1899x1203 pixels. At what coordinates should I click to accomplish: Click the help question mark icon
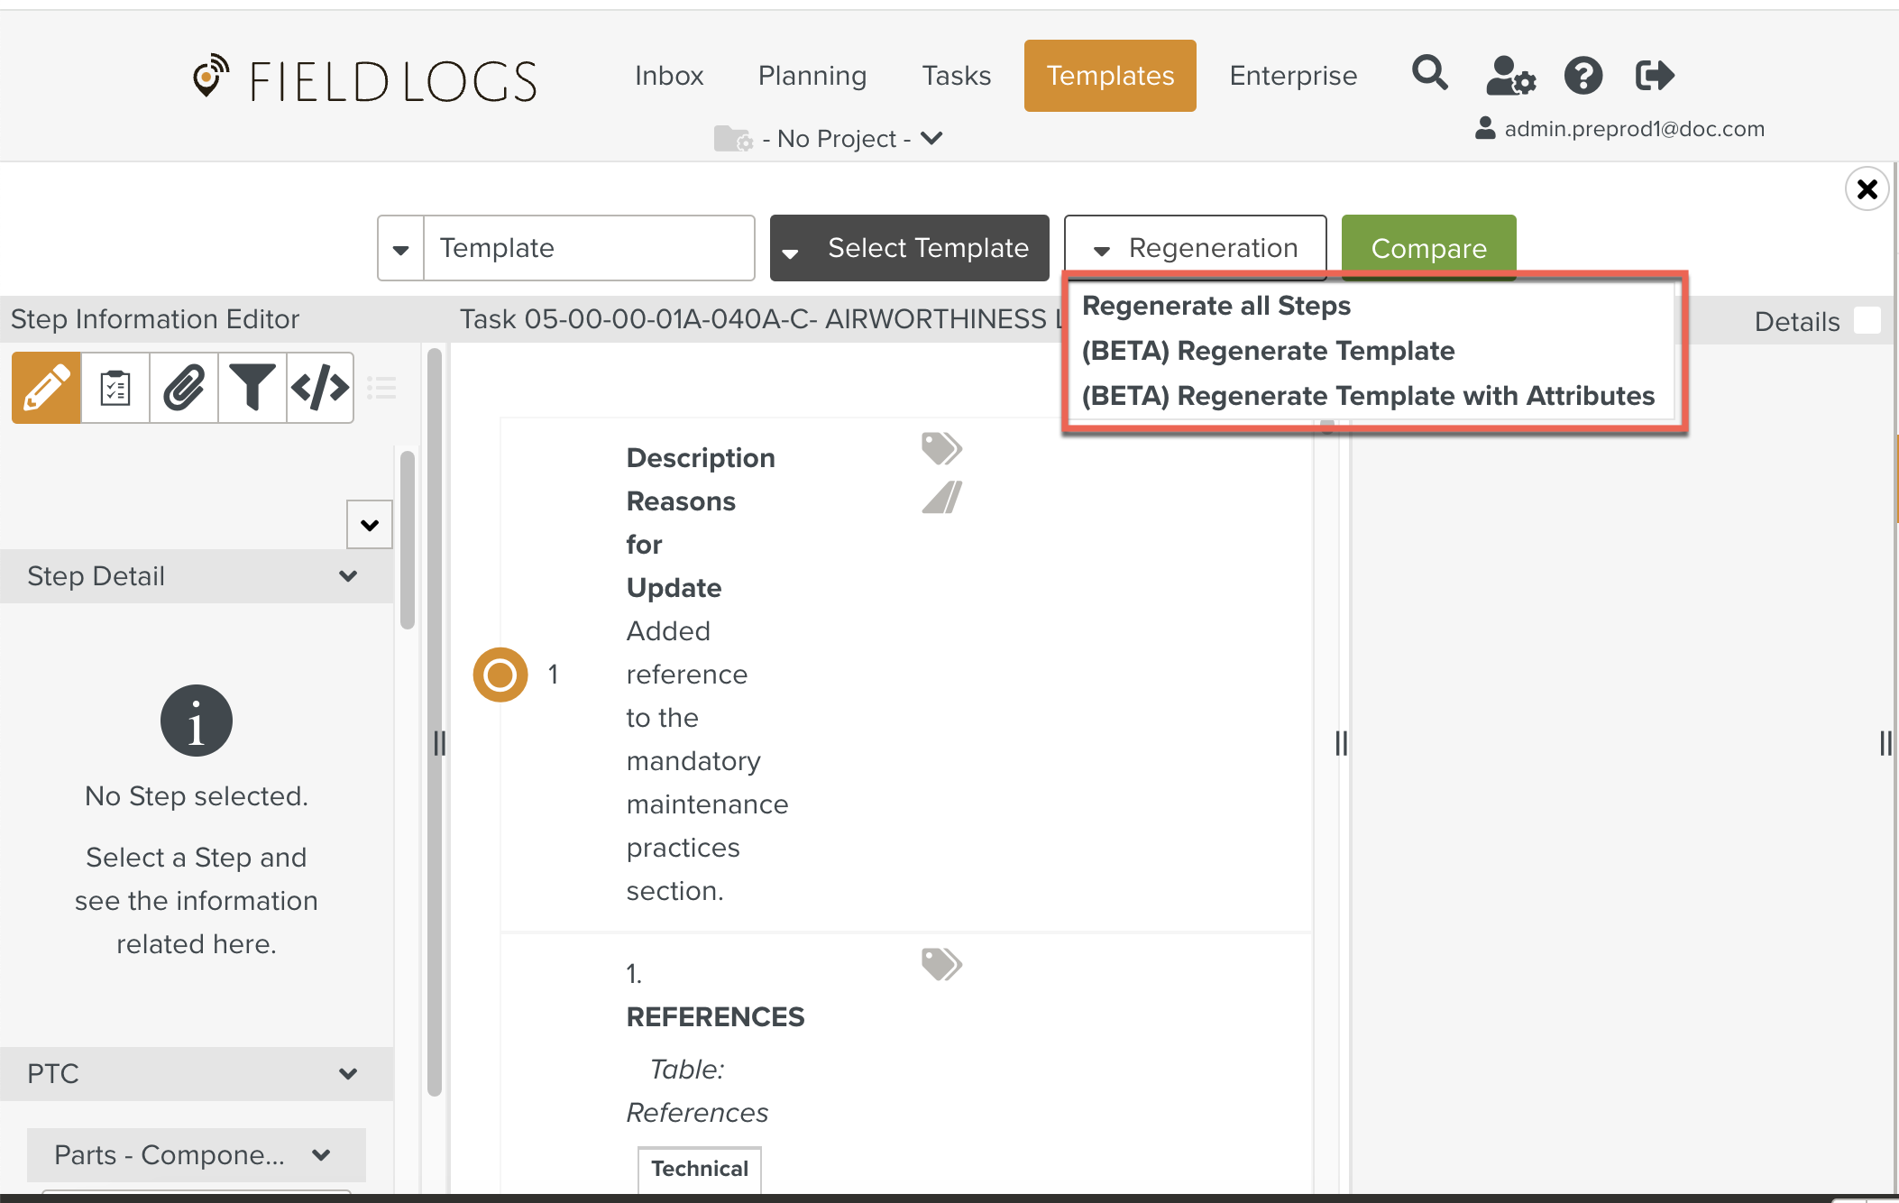click(x=1582, y=76)
